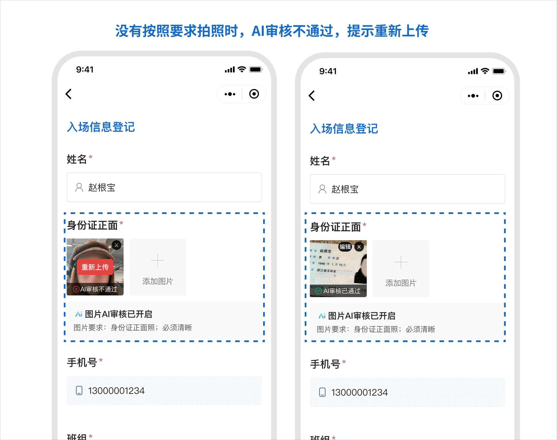
Task: Tap the AI logo in left notice
Action: (79, 314)
